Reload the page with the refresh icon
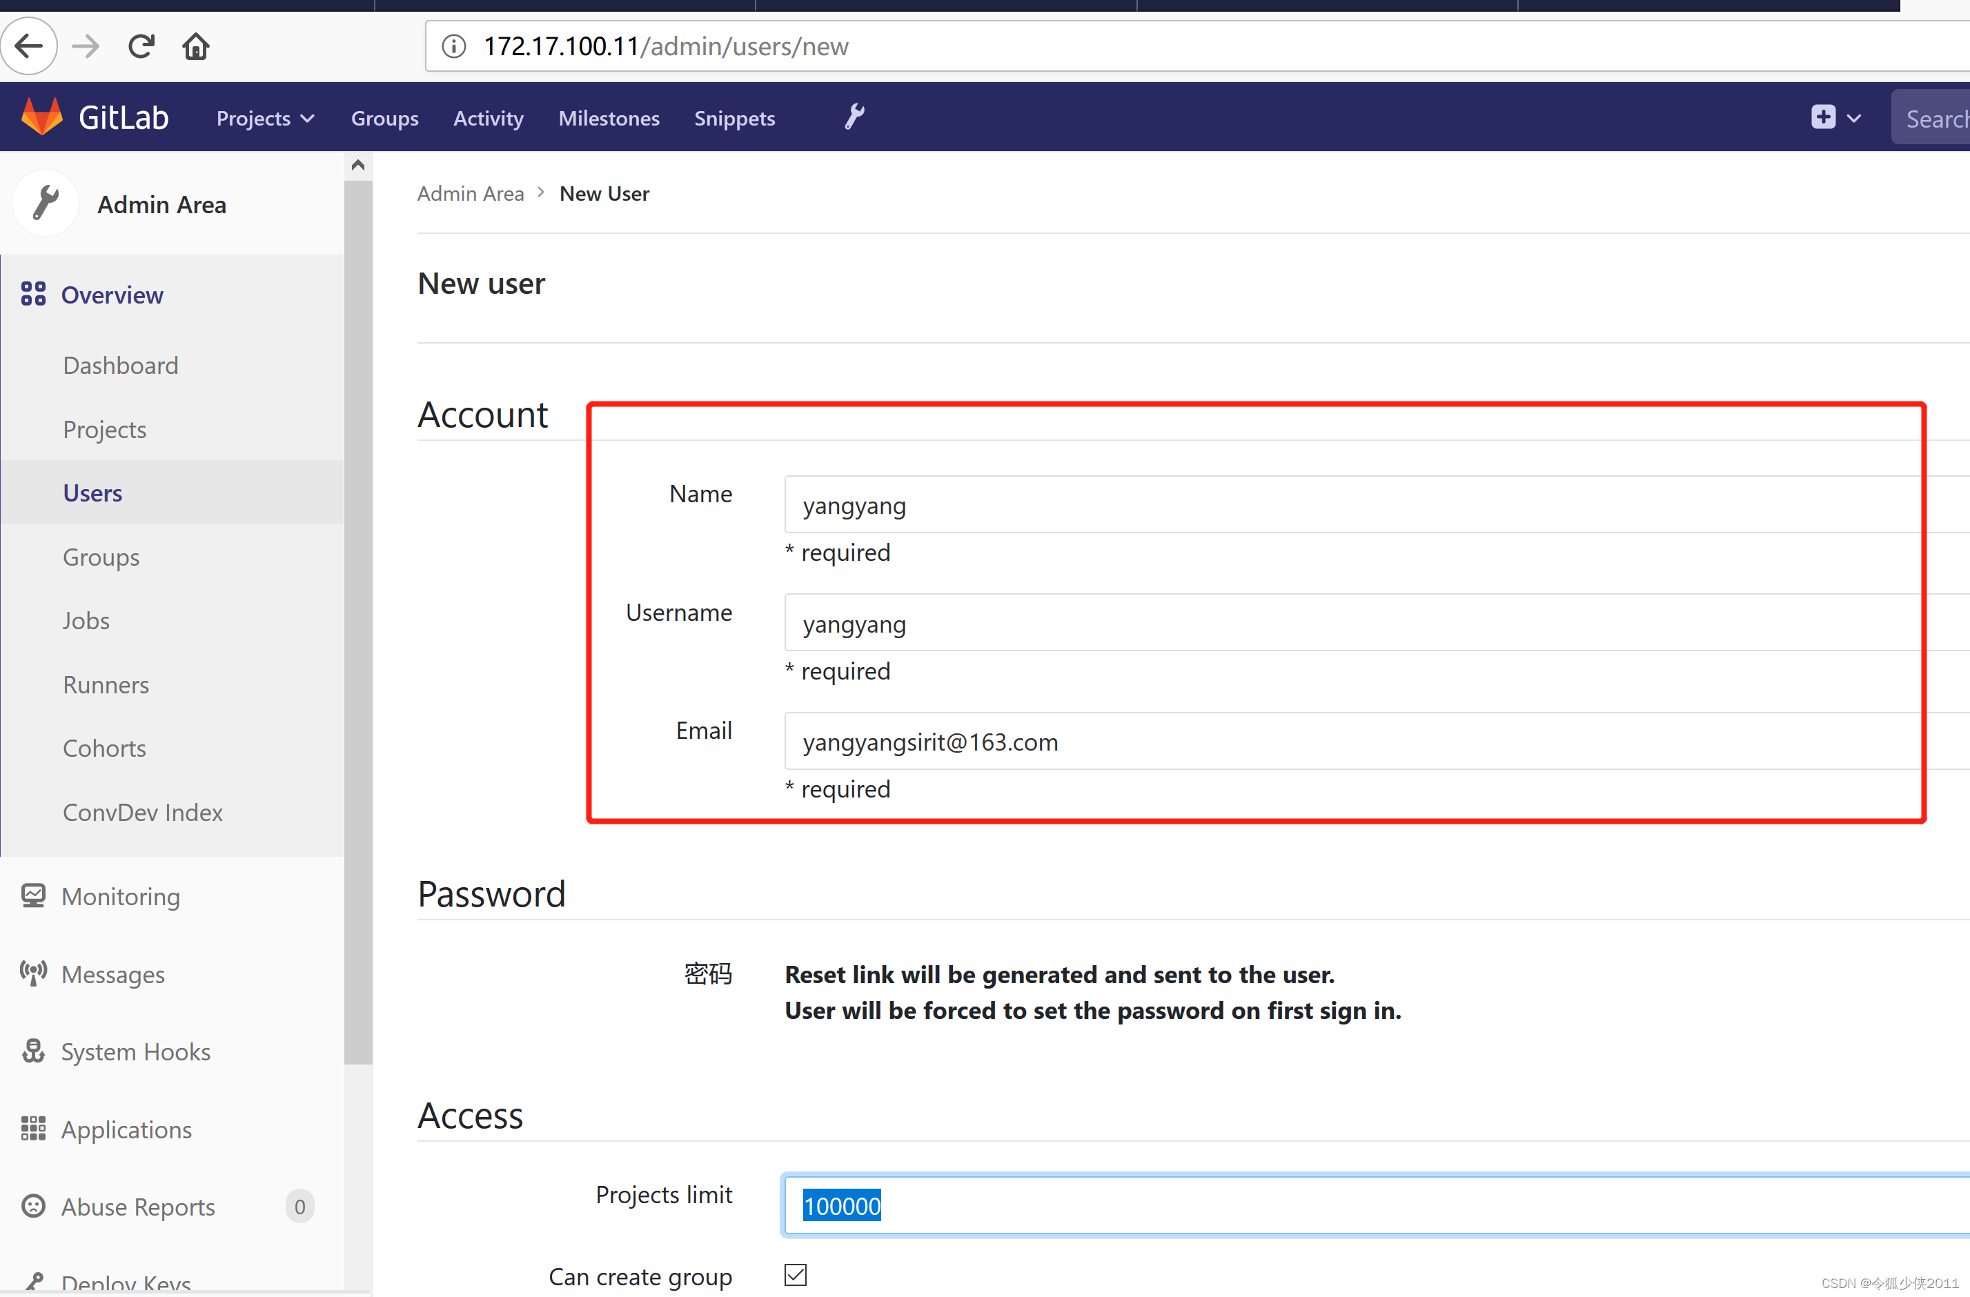The width and height of the screenshot is (1970, 1297). 141,46
